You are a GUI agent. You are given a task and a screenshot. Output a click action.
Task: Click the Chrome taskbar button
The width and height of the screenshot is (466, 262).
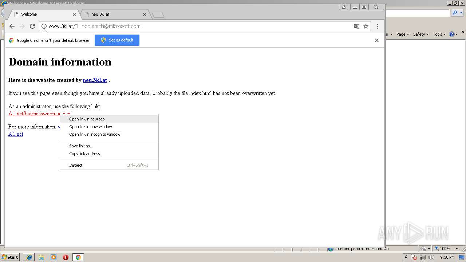click(78, 257)
